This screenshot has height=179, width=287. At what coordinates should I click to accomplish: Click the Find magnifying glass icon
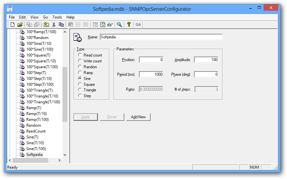(x=119, y=24)
